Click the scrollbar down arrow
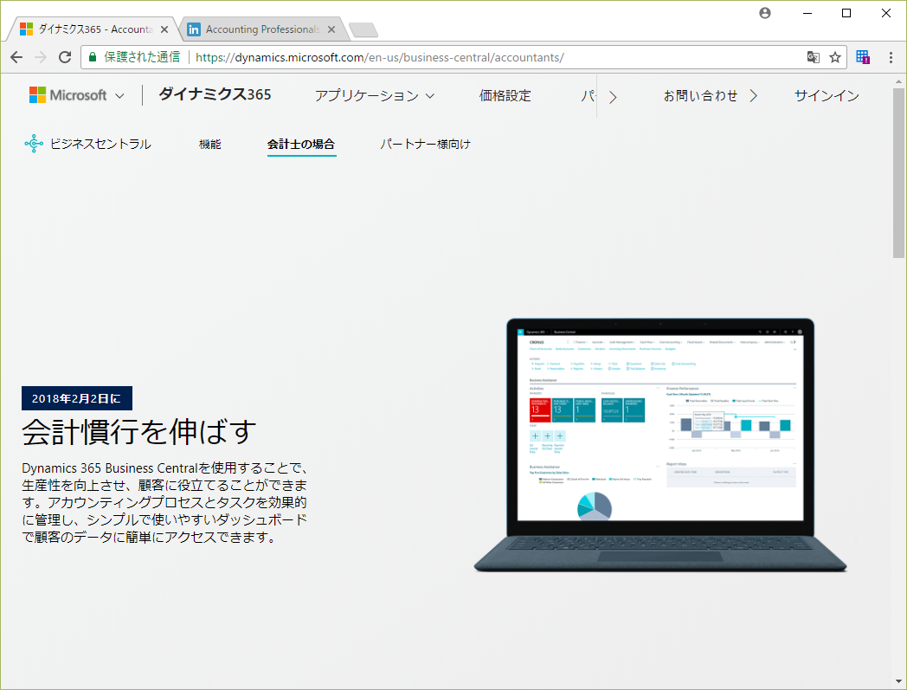Viewport: 907px width, 690px height. (x=898, y=681)
